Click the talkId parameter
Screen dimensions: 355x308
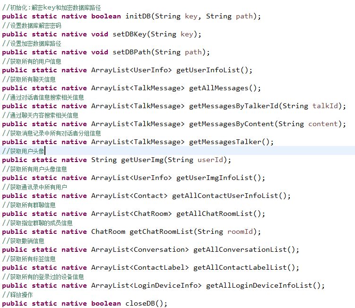pyautogui.click(x=325, y=106)
